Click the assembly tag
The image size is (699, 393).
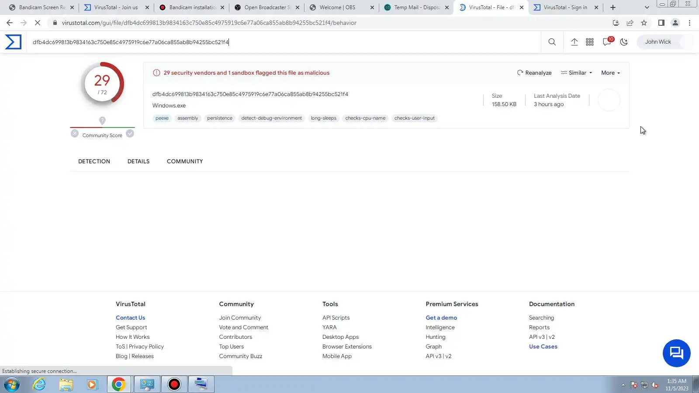(188, 118)
